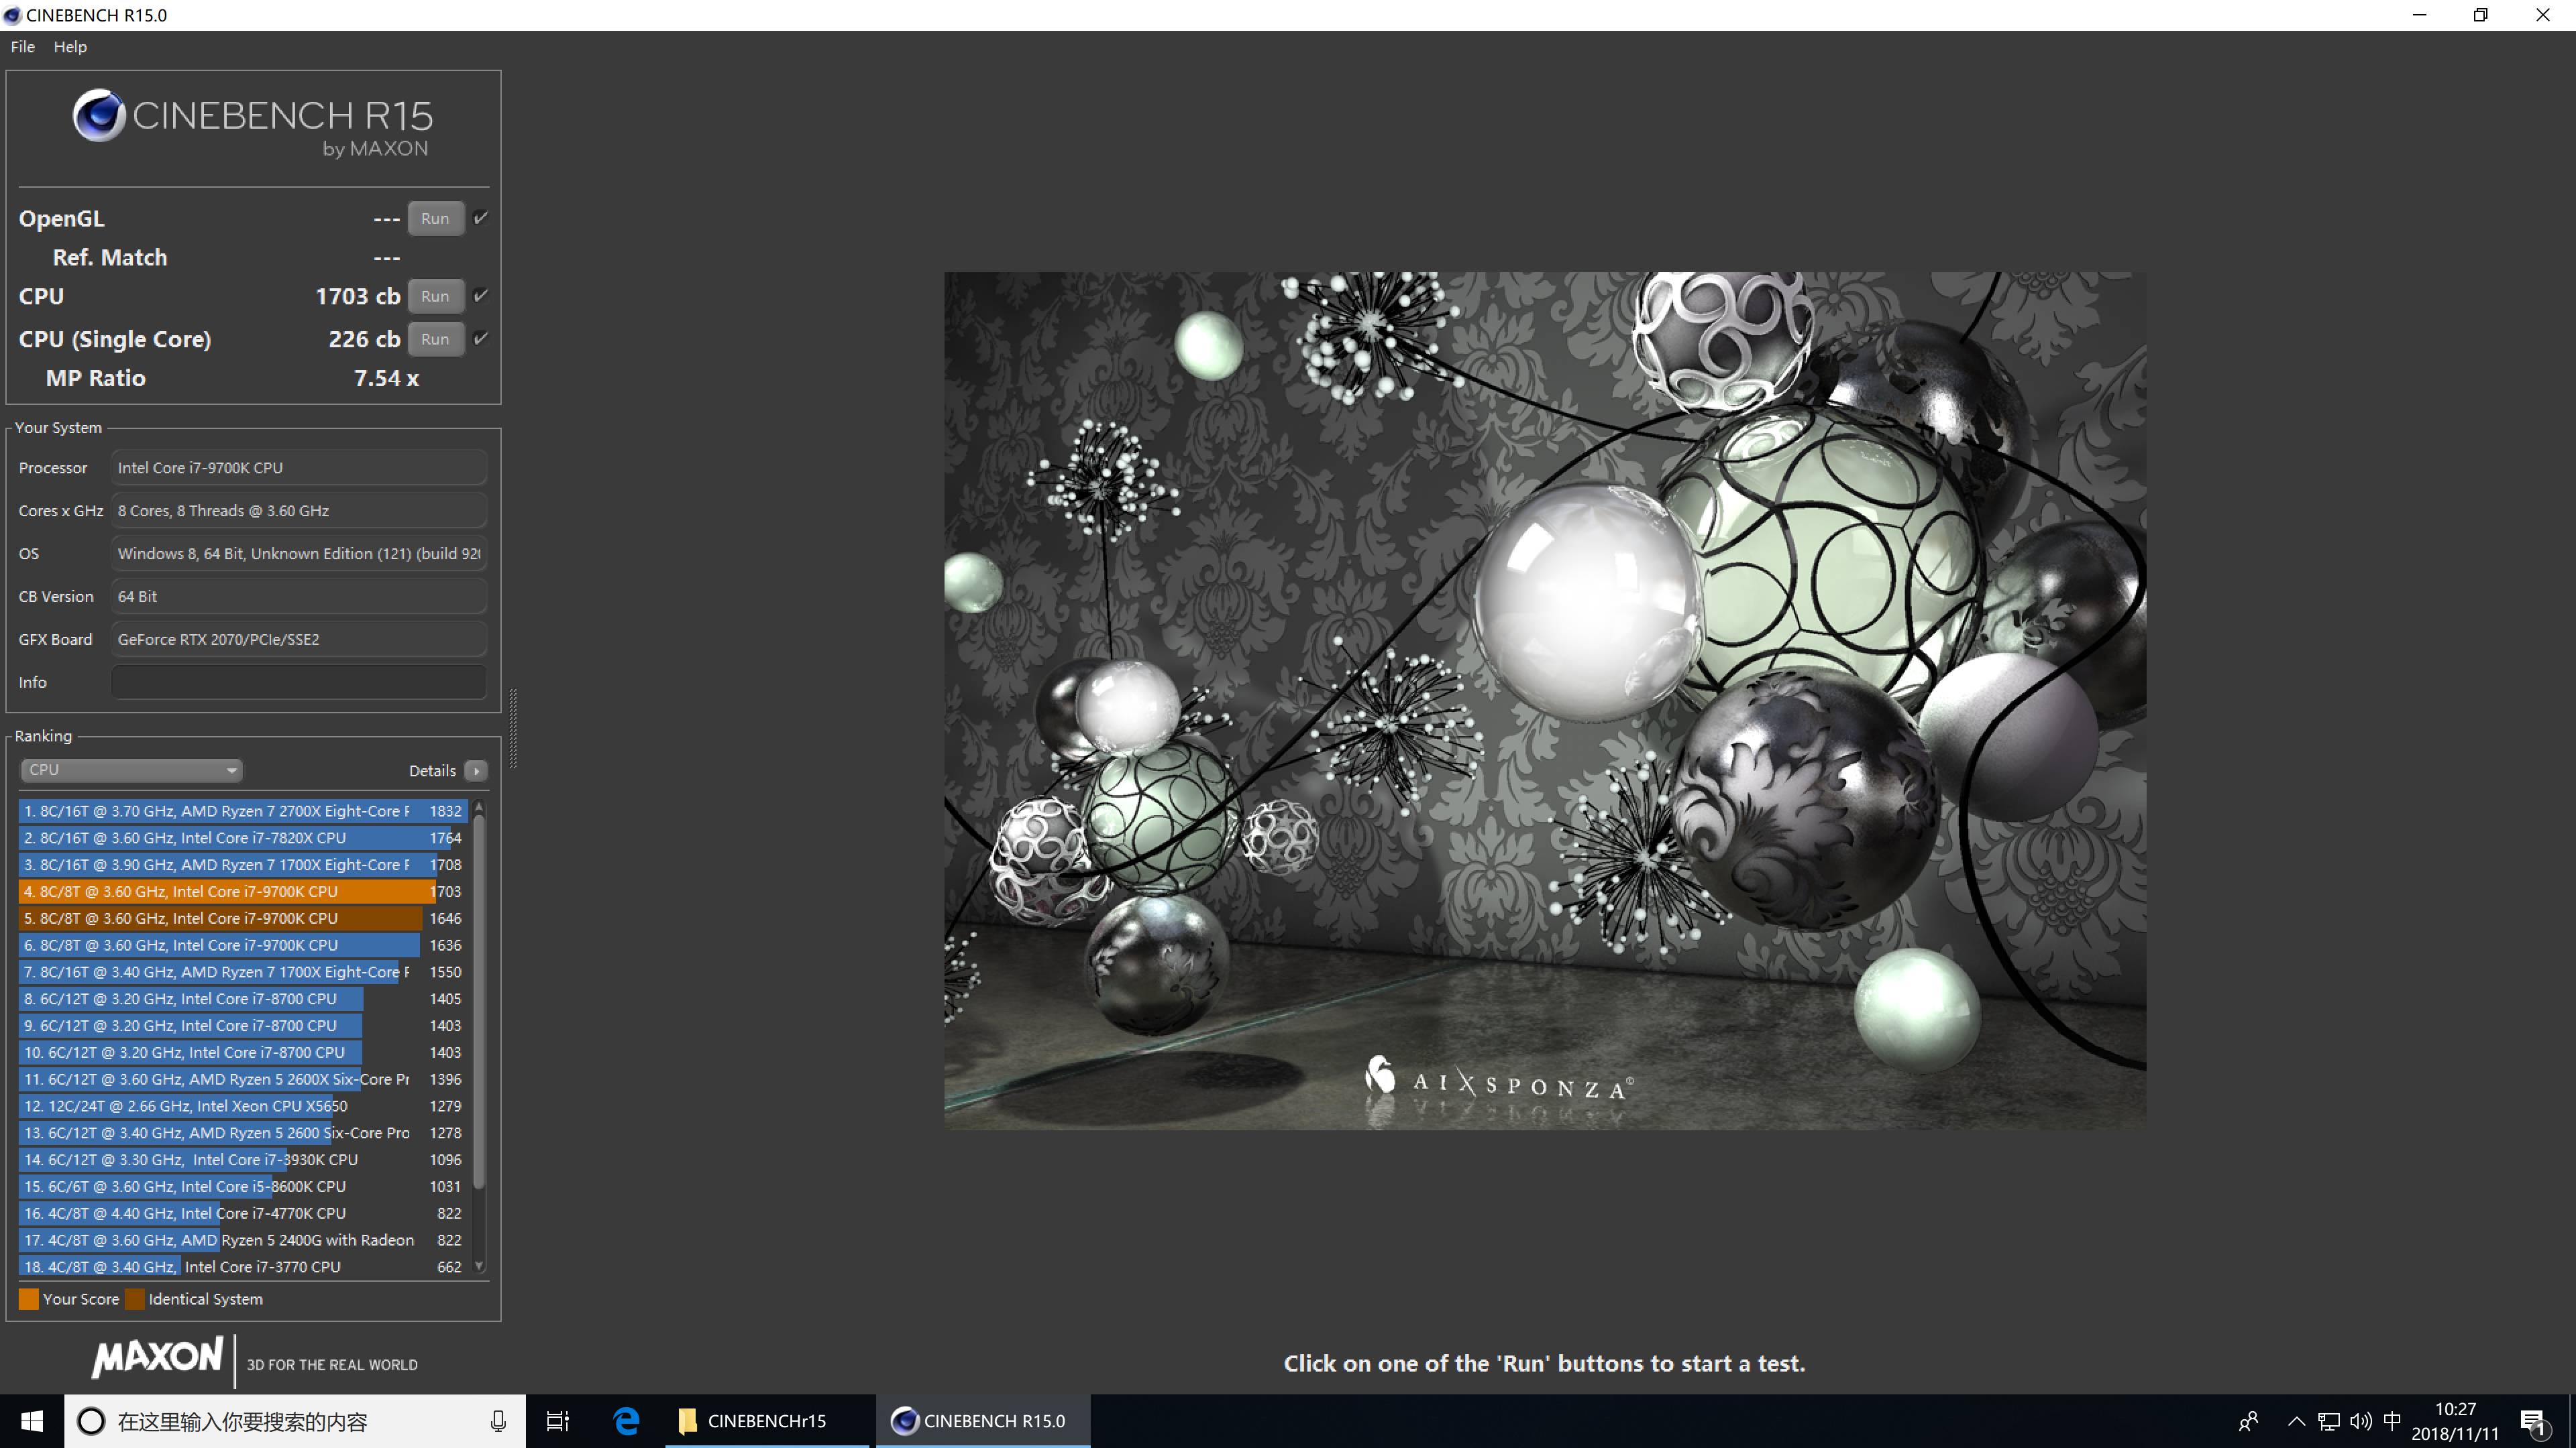Image resolution: width=2576 pixels, height=1448 pixels.
Task: Click the Windows Start button
Action: (32, 1420)
